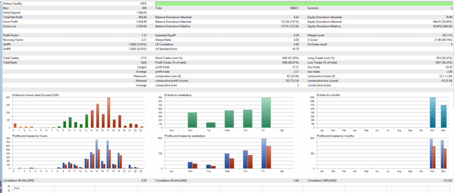
Task: Click the Long Trades (won %) label
Action: 324,58
